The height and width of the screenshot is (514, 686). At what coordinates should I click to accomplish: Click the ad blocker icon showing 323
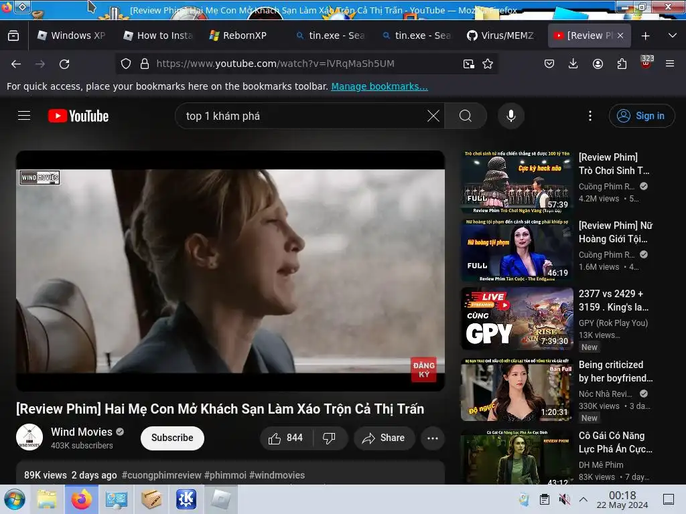coord(646,62)
